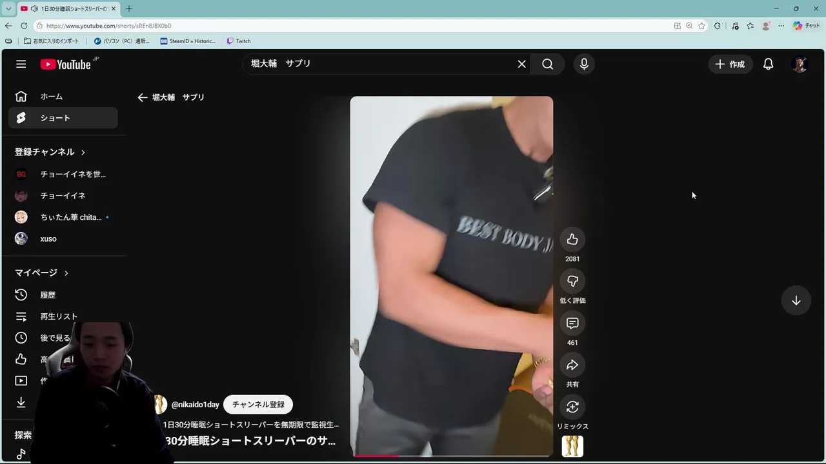
Task: Open 再生リスト playlists in sidebar
Action: click(63, 316)
